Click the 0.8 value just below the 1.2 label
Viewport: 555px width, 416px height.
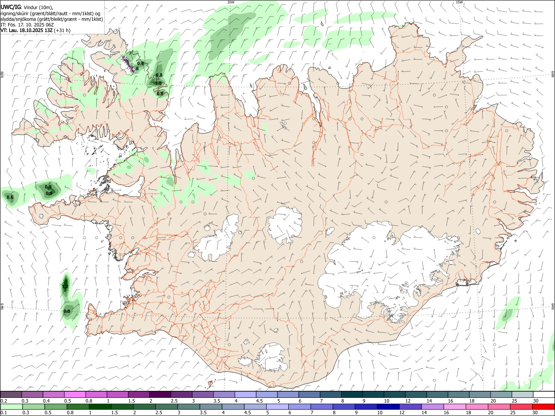67,311
